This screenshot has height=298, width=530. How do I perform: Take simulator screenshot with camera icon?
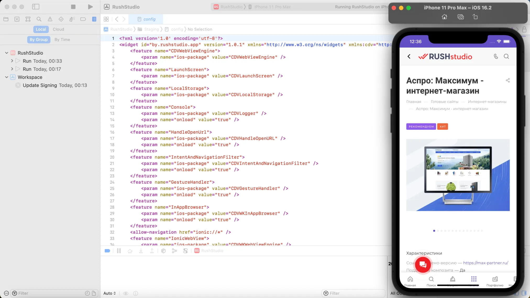tap(460, 17)
